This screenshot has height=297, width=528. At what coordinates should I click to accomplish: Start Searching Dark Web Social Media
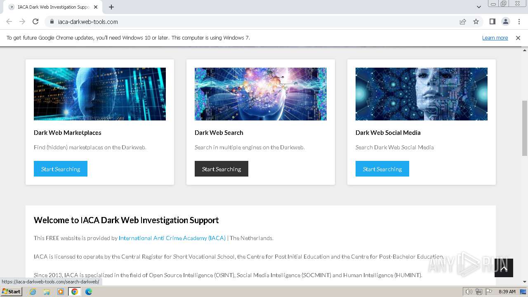point(382,169)
